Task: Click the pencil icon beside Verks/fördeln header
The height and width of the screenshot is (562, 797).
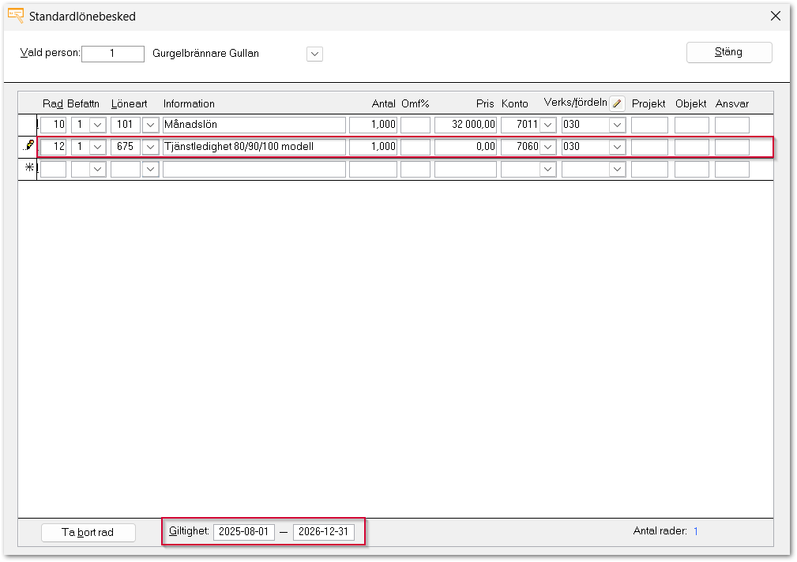Action: point(617,103)
